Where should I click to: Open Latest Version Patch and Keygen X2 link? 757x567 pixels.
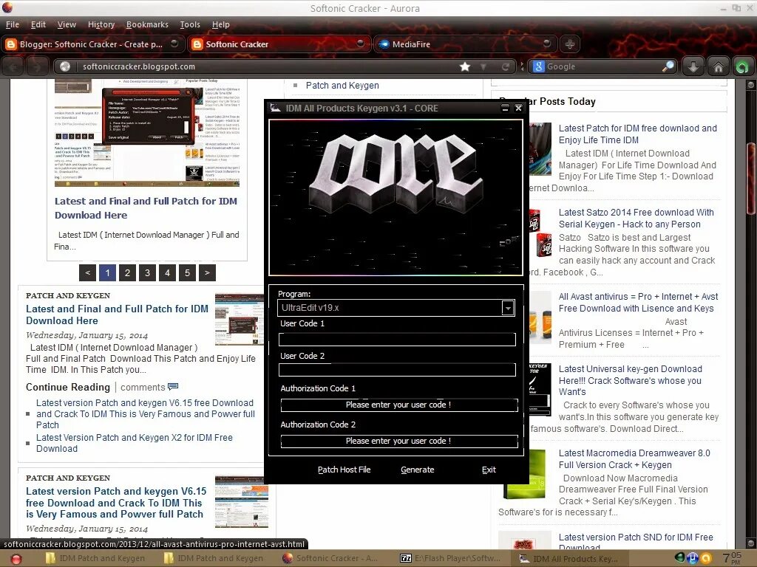click(135, 443)
